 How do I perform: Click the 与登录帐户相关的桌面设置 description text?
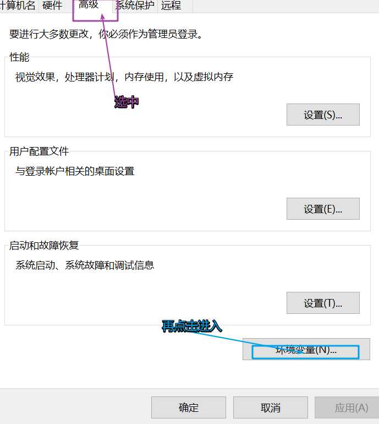click(75, 171)
